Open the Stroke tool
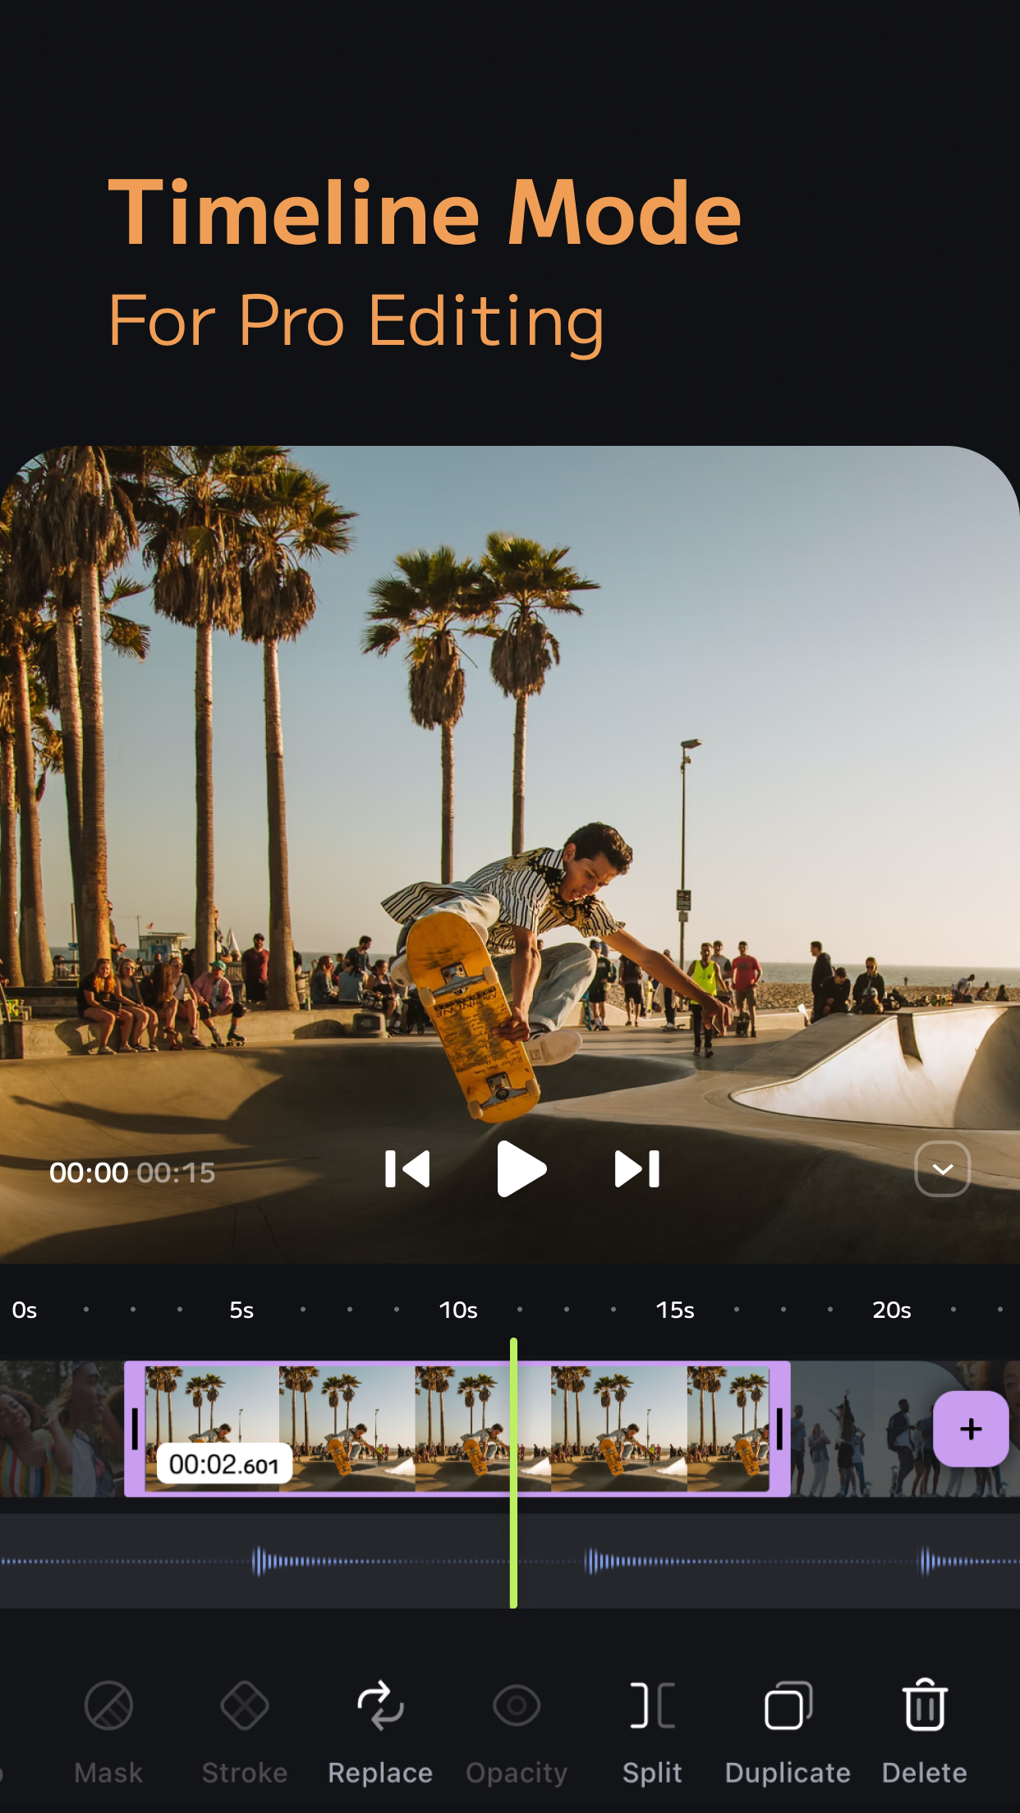Viewport: 1020px width, 1813px height. [245, 1733]
